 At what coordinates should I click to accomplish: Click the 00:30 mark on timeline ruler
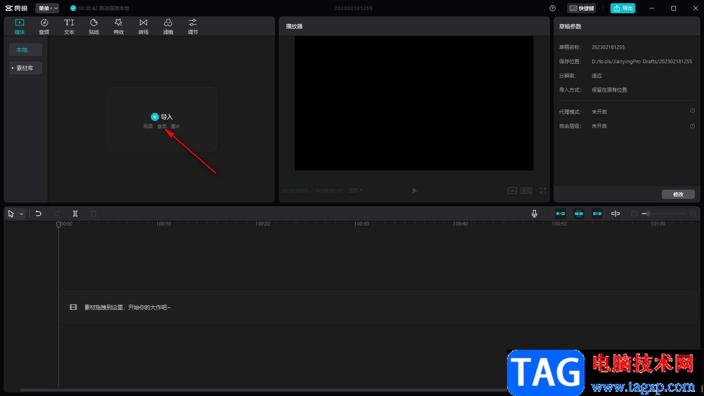pyautogui.click(x=362, y=224)
